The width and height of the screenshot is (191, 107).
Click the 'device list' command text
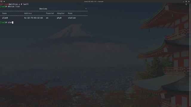[14, 7]
